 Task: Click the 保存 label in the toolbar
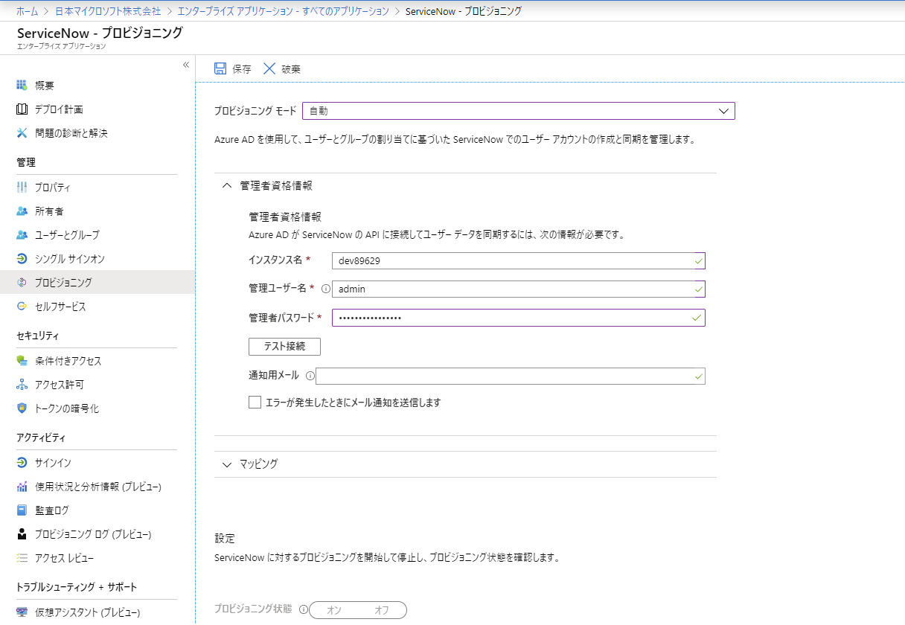coord(242,69)
